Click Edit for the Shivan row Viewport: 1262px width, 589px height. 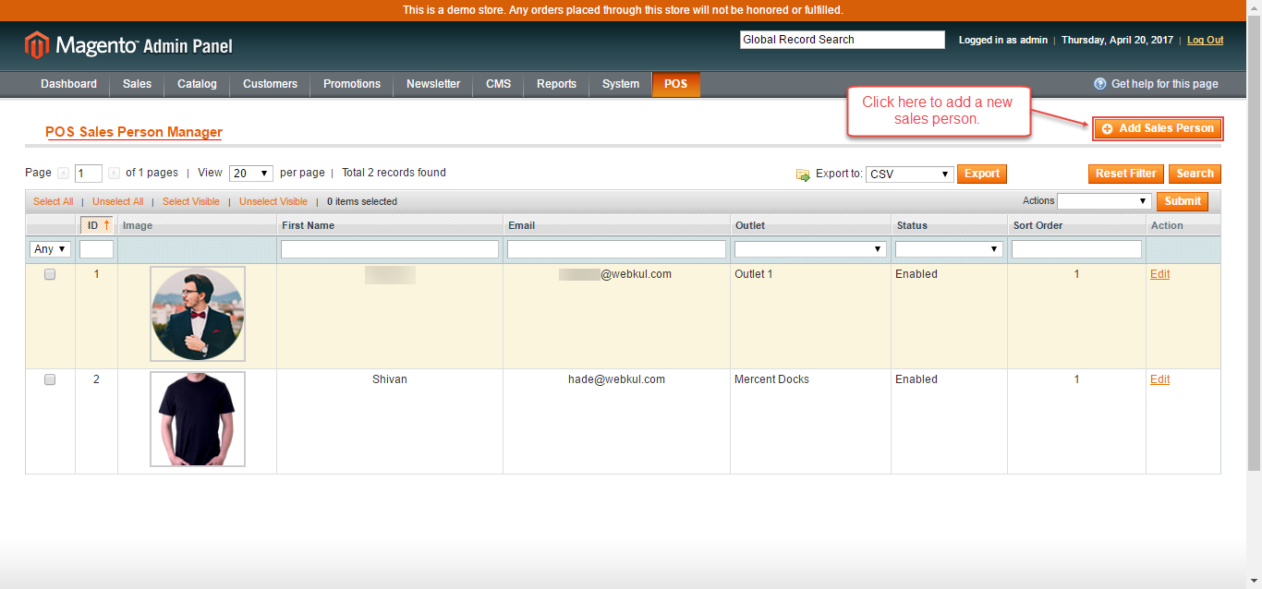[1159, 379]
